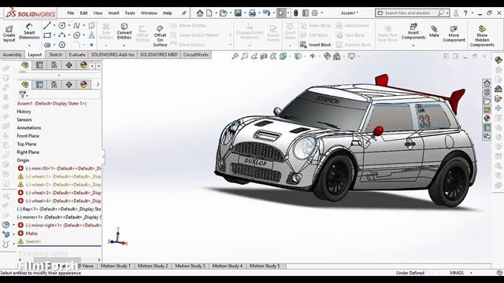Select the Corner Rectangle tool
Viewport: 504px width, 283px height.
47,35
